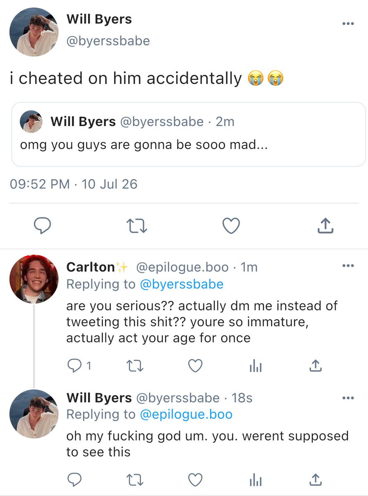Share Will Byers' last reply
The image size is (368, 496).
pyautogui.click(x=315, y=479)
